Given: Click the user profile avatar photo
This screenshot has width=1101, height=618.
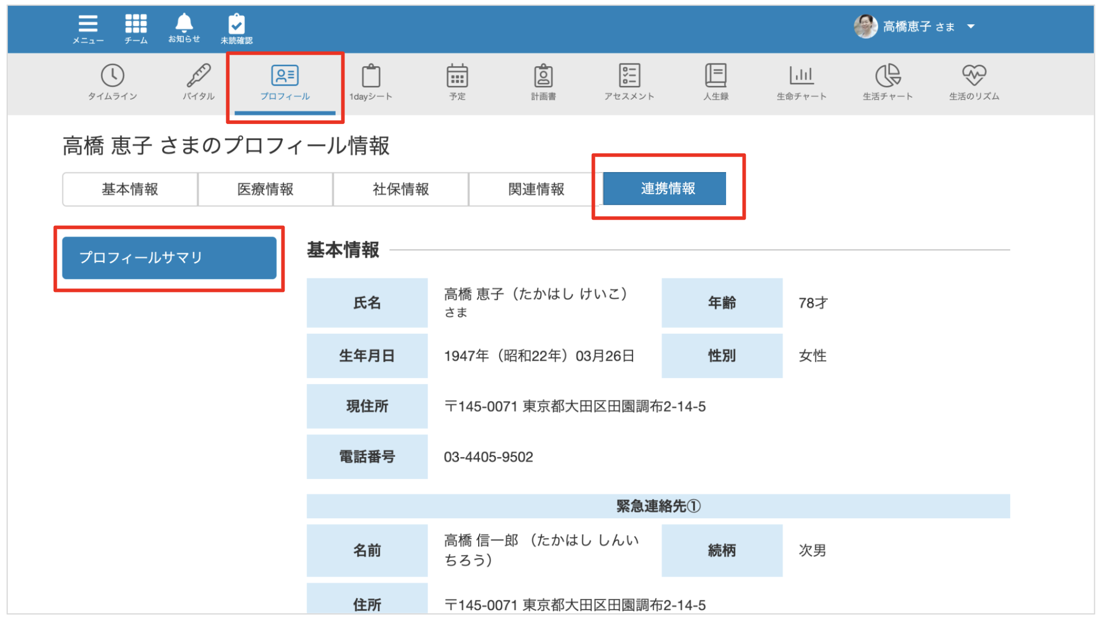Looking at the screenshot, I should pos(866,25).
